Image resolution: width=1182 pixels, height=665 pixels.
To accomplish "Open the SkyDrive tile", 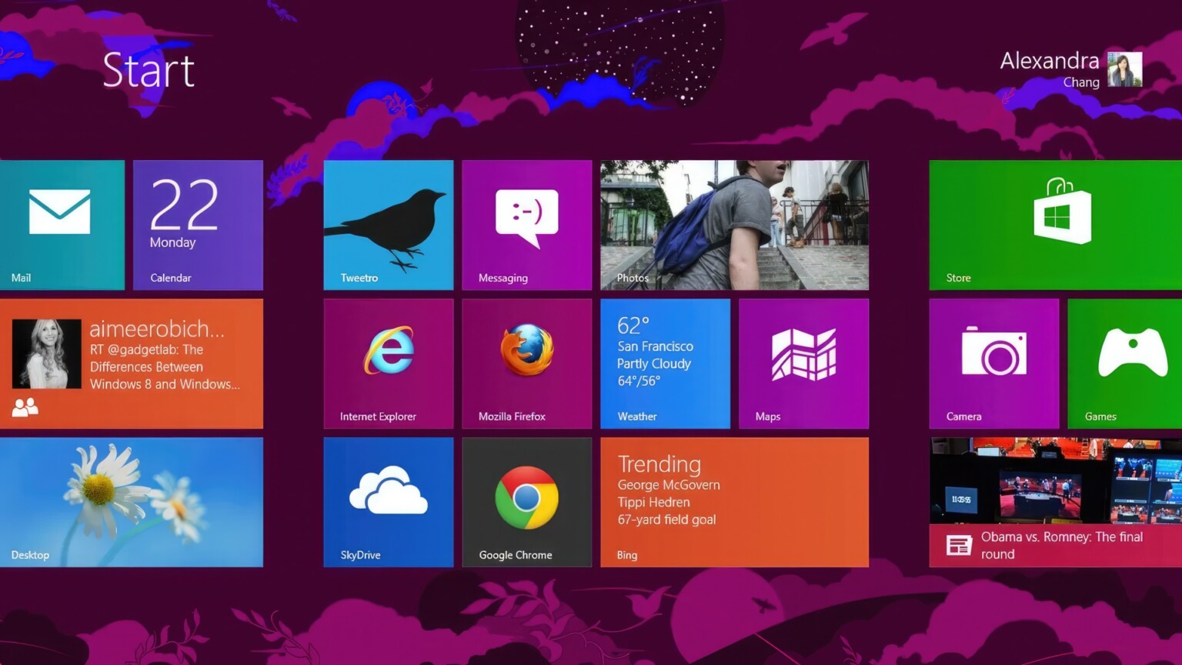I will pyautogui.click(x=389, y=500).
